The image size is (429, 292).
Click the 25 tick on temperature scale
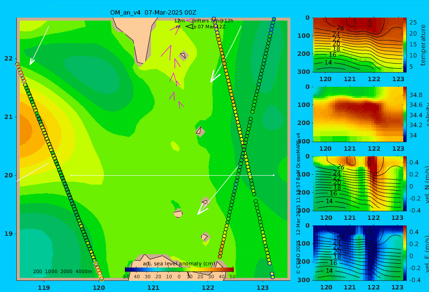[413, 22]
